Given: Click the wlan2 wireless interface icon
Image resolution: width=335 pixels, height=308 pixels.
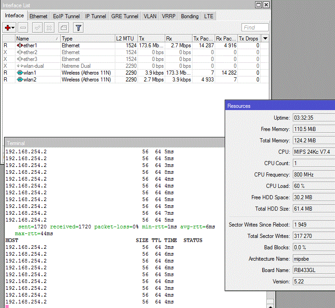Looking at the screenshot, I should 20,80.
